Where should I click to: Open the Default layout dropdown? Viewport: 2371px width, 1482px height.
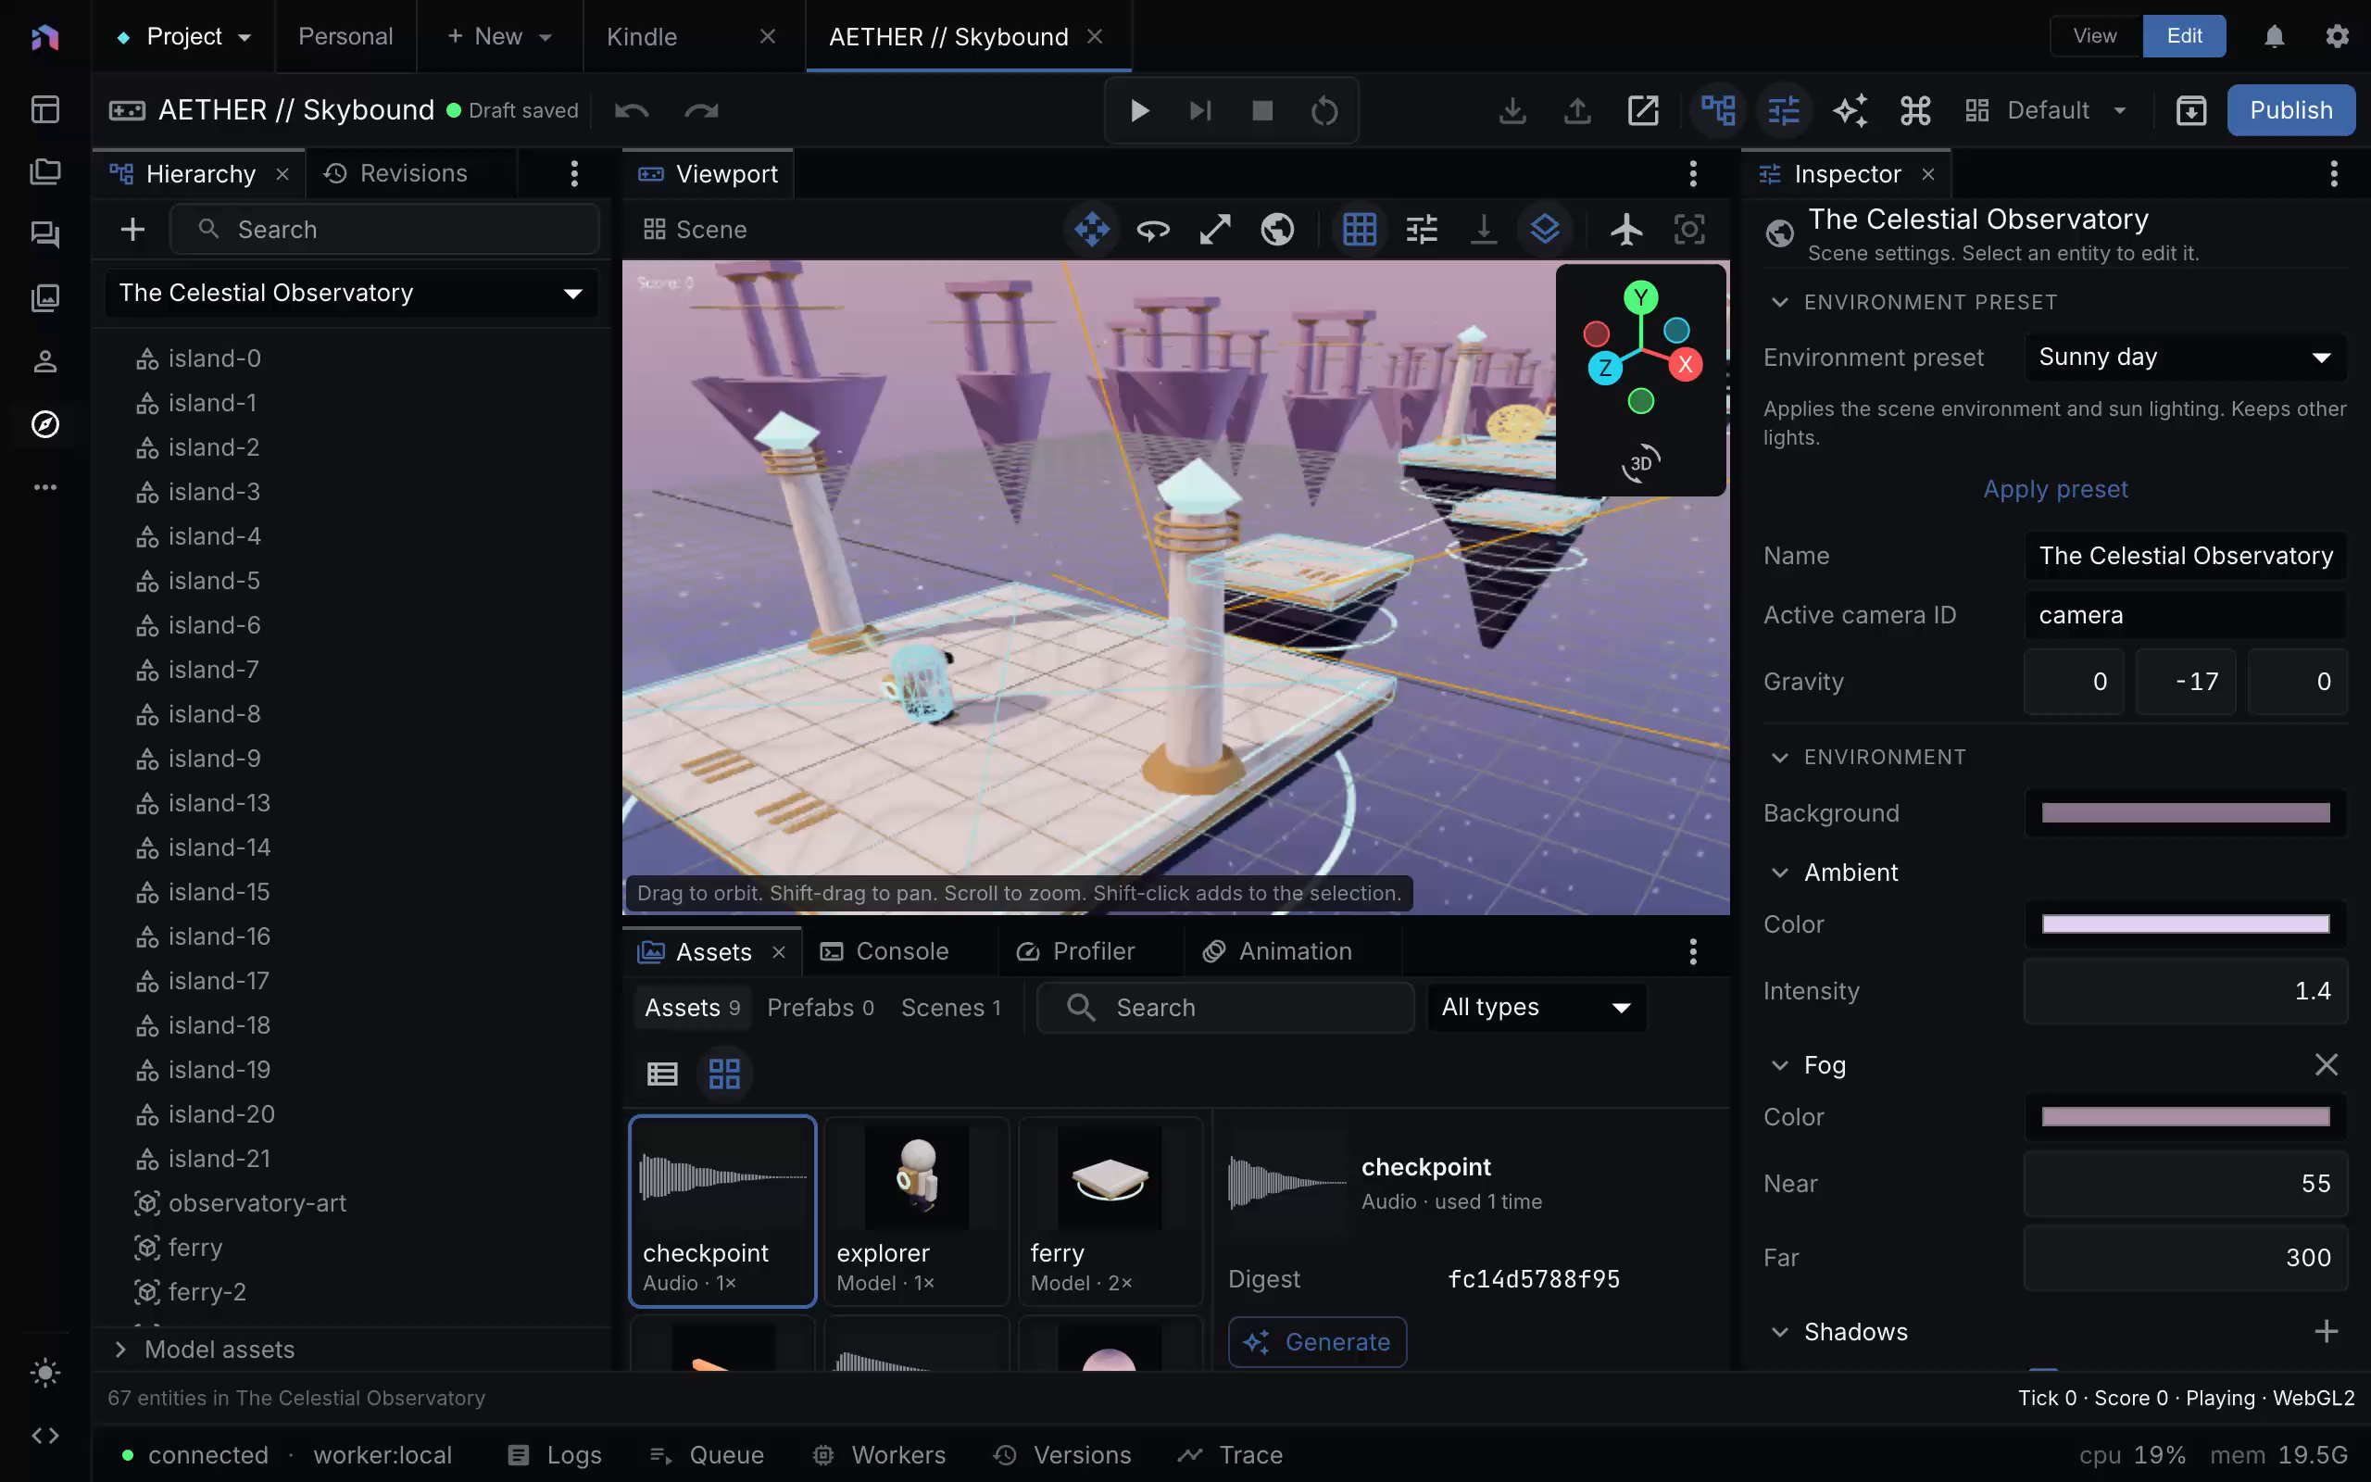(2048, 111)
